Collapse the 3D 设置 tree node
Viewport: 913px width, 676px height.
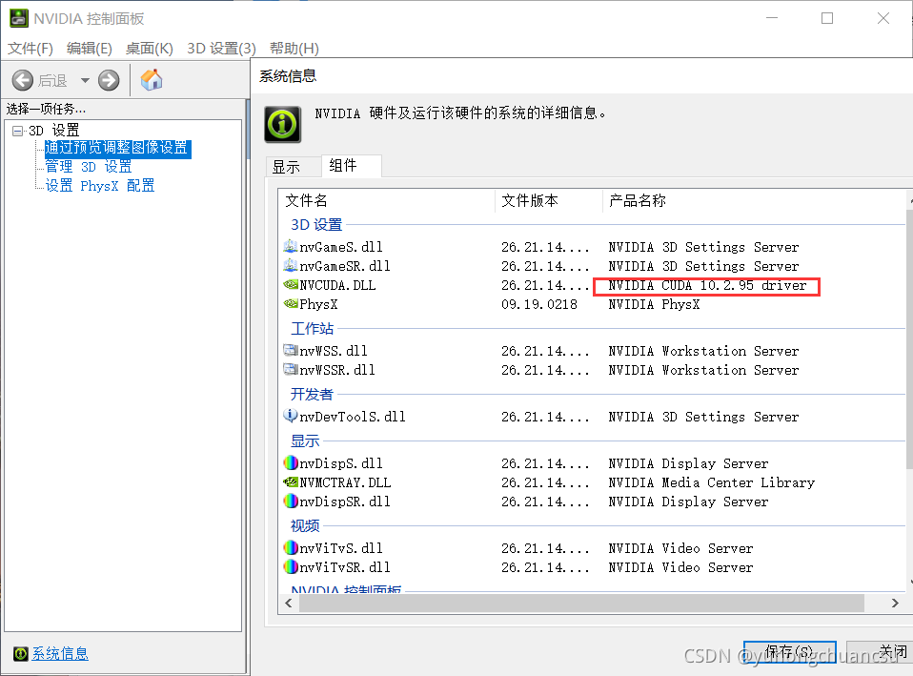pyautogui.click(x=17, y=131)
